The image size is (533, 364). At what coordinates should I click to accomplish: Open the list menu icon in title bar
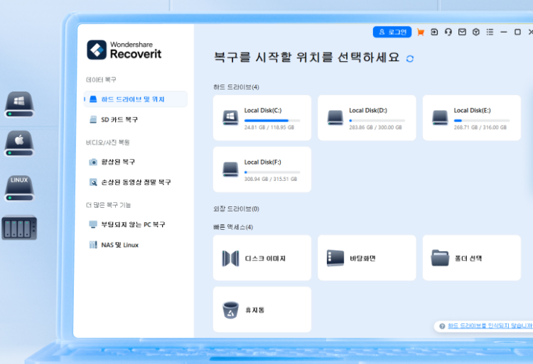[490, 32]
